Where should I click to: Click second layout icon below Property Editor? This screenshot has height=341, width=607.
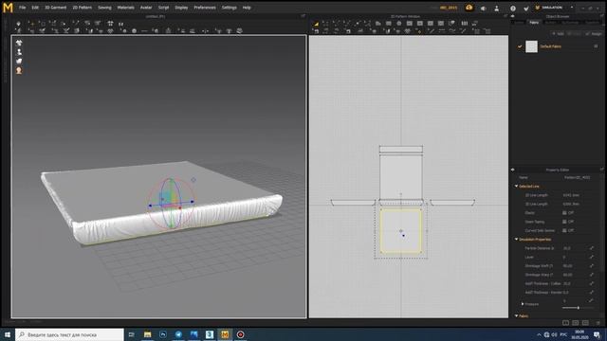click(x=576, y=322)
